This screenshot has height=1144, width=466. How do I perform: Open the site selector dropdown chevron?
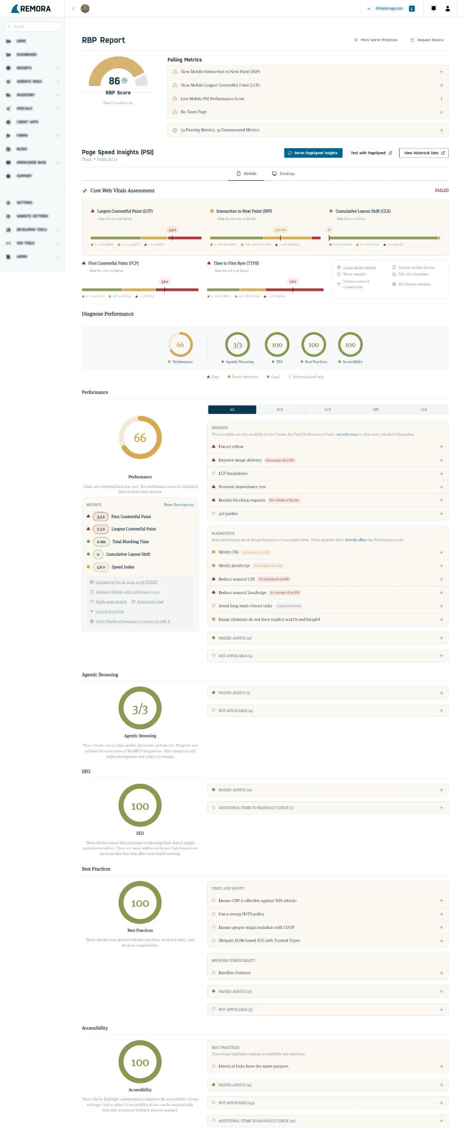click(369, 9)
